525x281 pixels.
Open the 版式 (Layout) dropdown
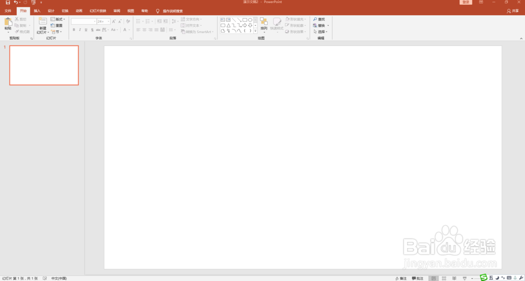pyautogui.click(x=58, y=19)
